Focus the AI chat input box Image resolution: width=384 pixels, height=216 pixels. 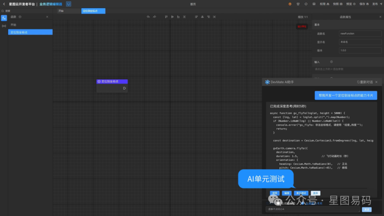click(x=313, y=209)
